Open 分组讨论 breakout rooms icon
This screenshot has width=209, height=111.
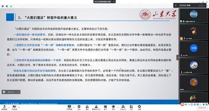point(123,107)
